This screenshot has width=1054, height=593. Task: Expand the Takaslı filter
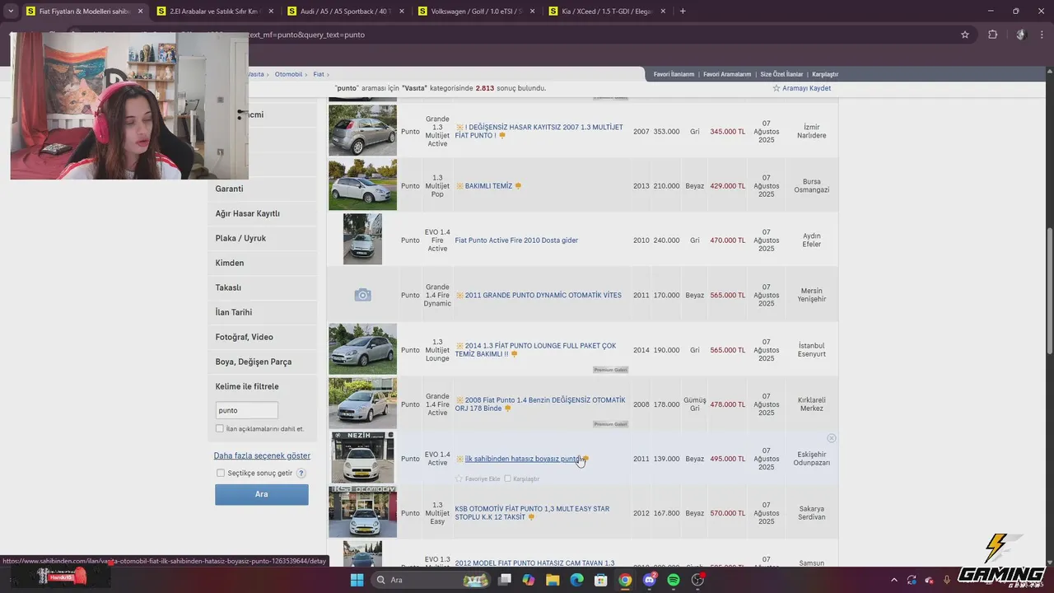click(263, 287)
